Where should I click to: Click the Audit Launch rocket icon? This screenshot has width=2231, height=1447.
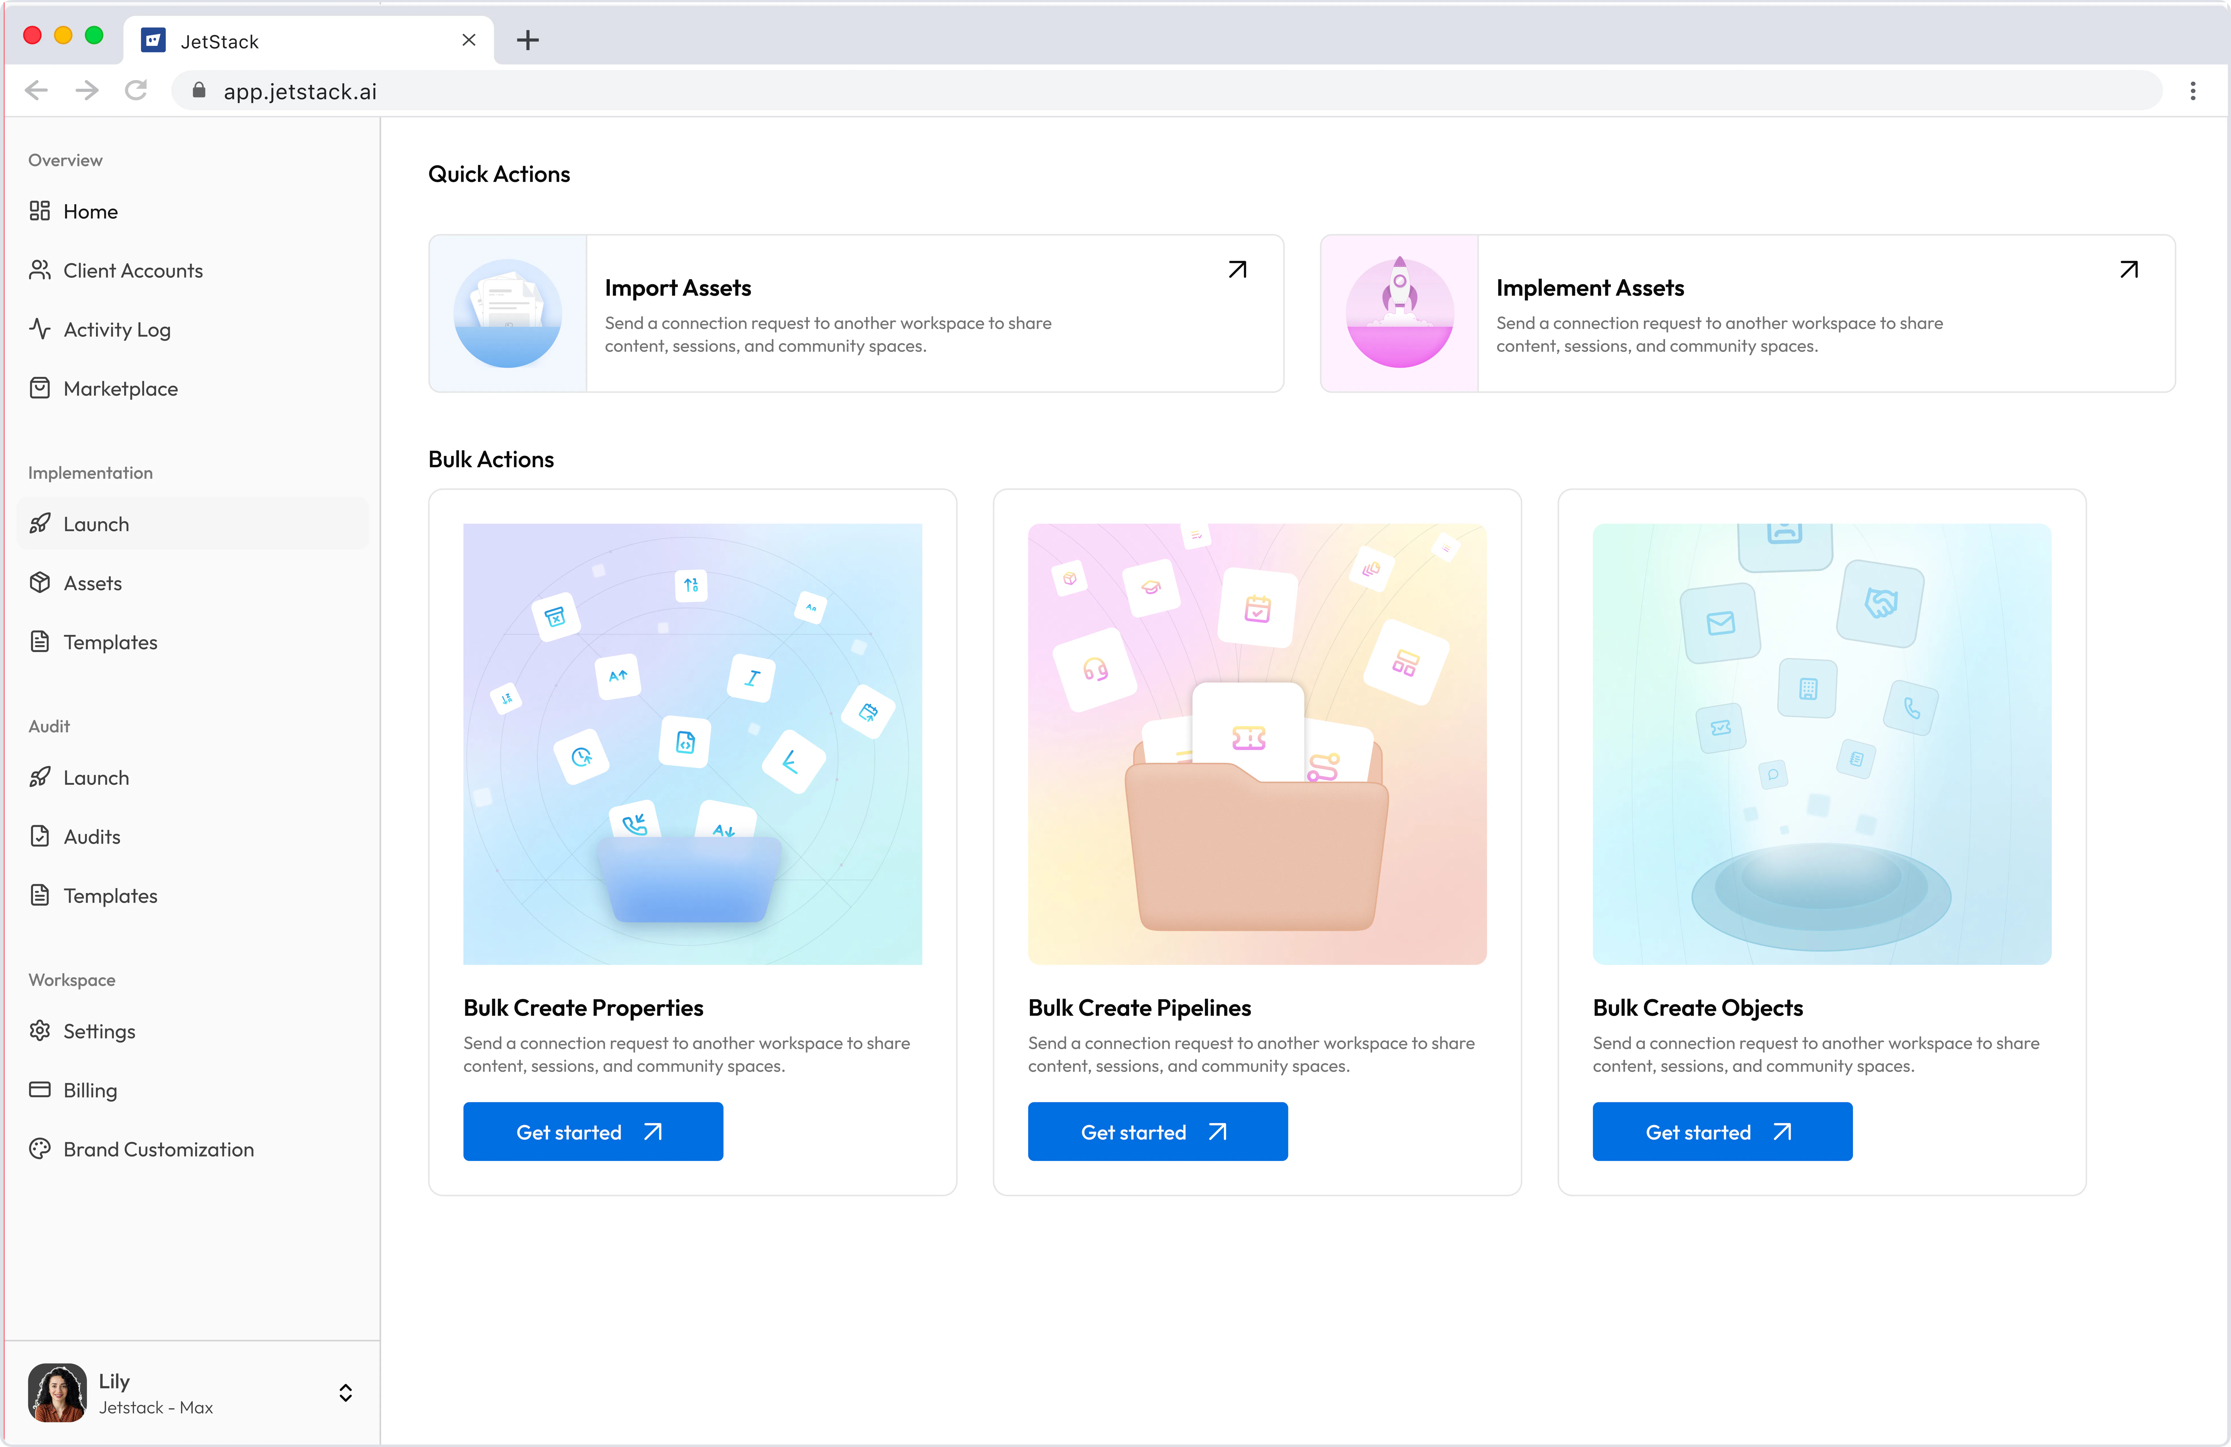point(39,777)
